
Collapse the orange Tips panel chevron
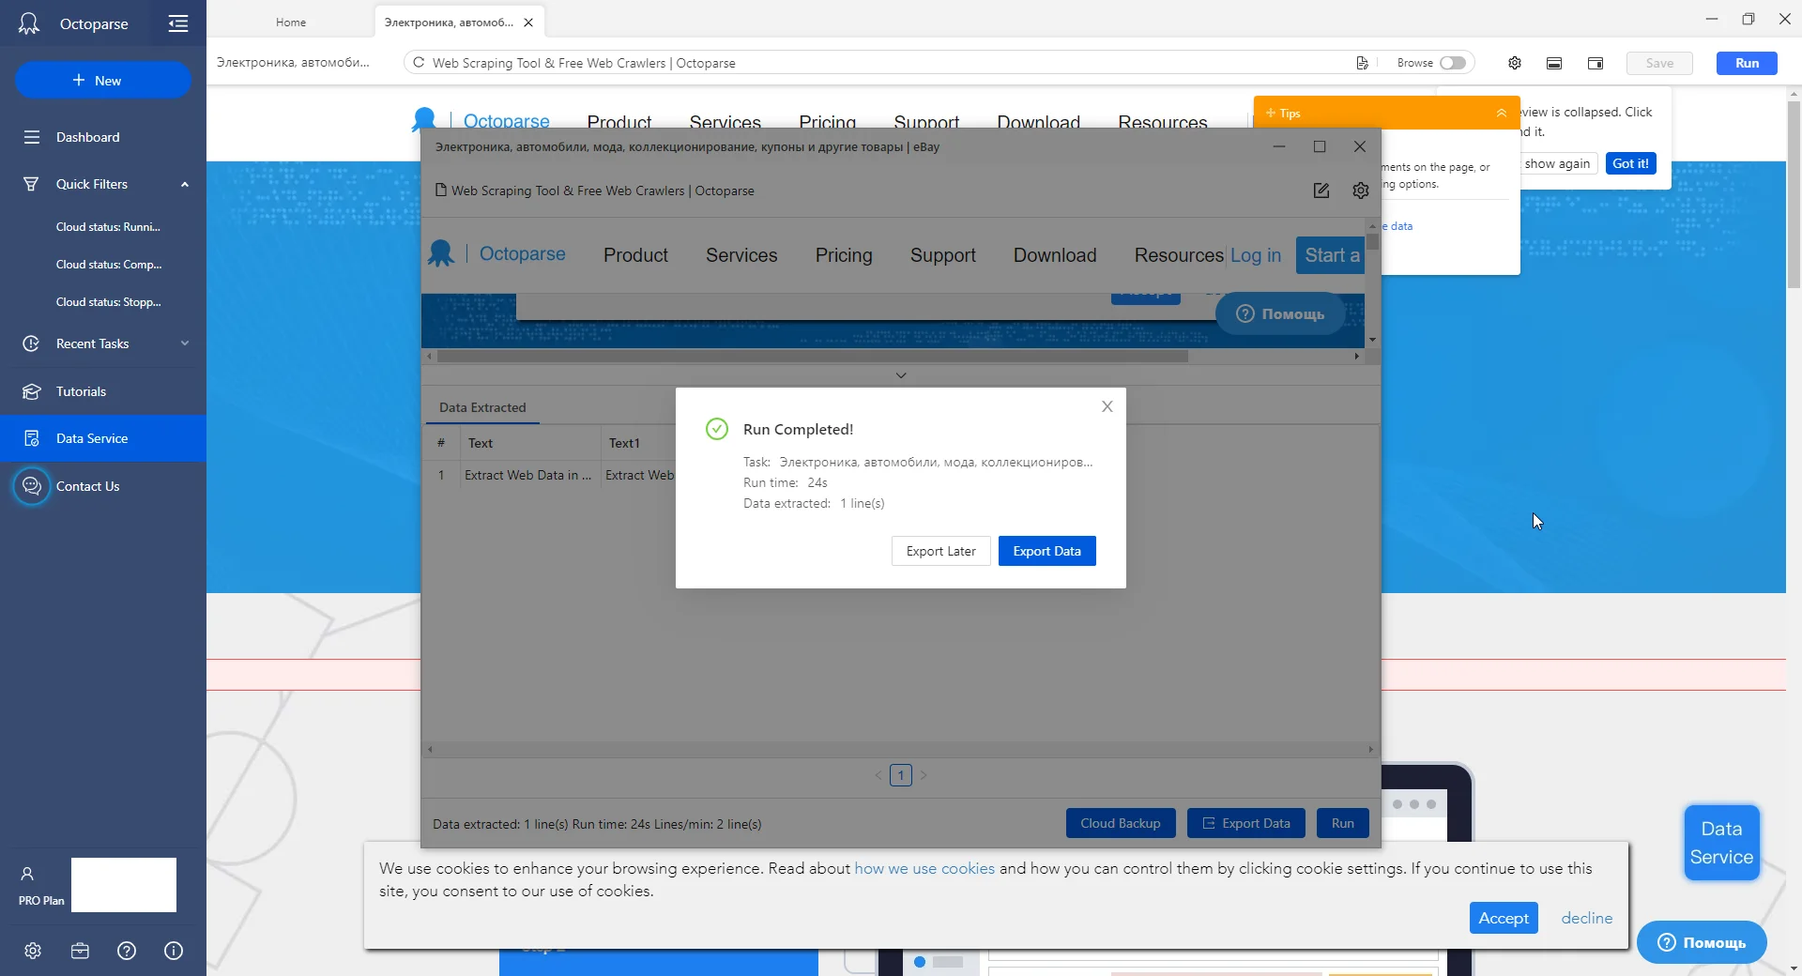[1502, 113]
